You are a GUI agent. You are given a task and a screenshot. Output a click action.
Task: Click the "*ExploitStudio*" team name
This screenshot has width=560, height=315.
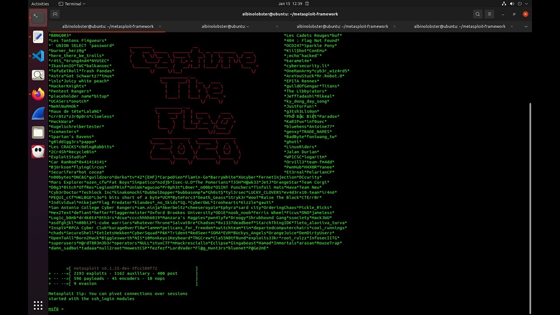[67, 157]
